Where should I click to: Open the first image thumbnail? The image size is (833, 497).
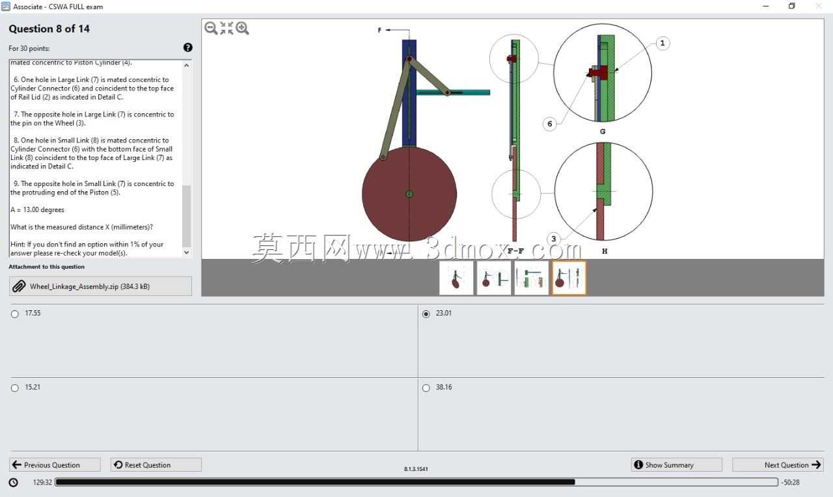tap(456, 278)
